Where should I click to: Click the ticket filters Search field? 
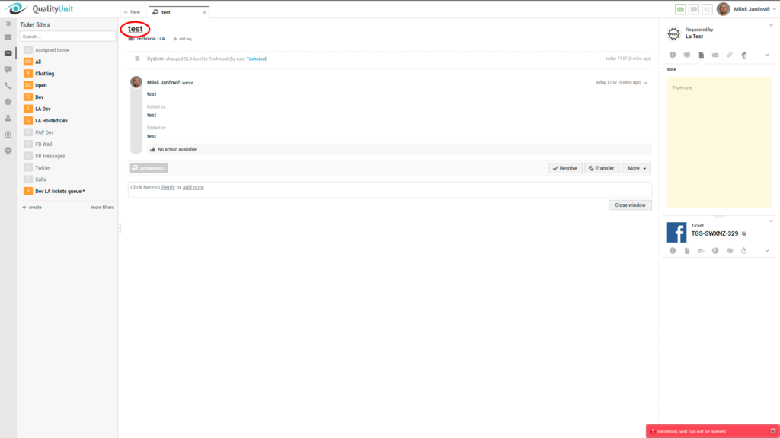68,36
